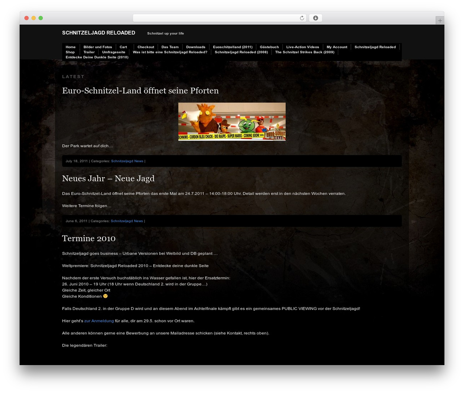The width and height of the screenshot is (464, 393).
Task: Open the downloads arrow button
Action: (315, 18)
